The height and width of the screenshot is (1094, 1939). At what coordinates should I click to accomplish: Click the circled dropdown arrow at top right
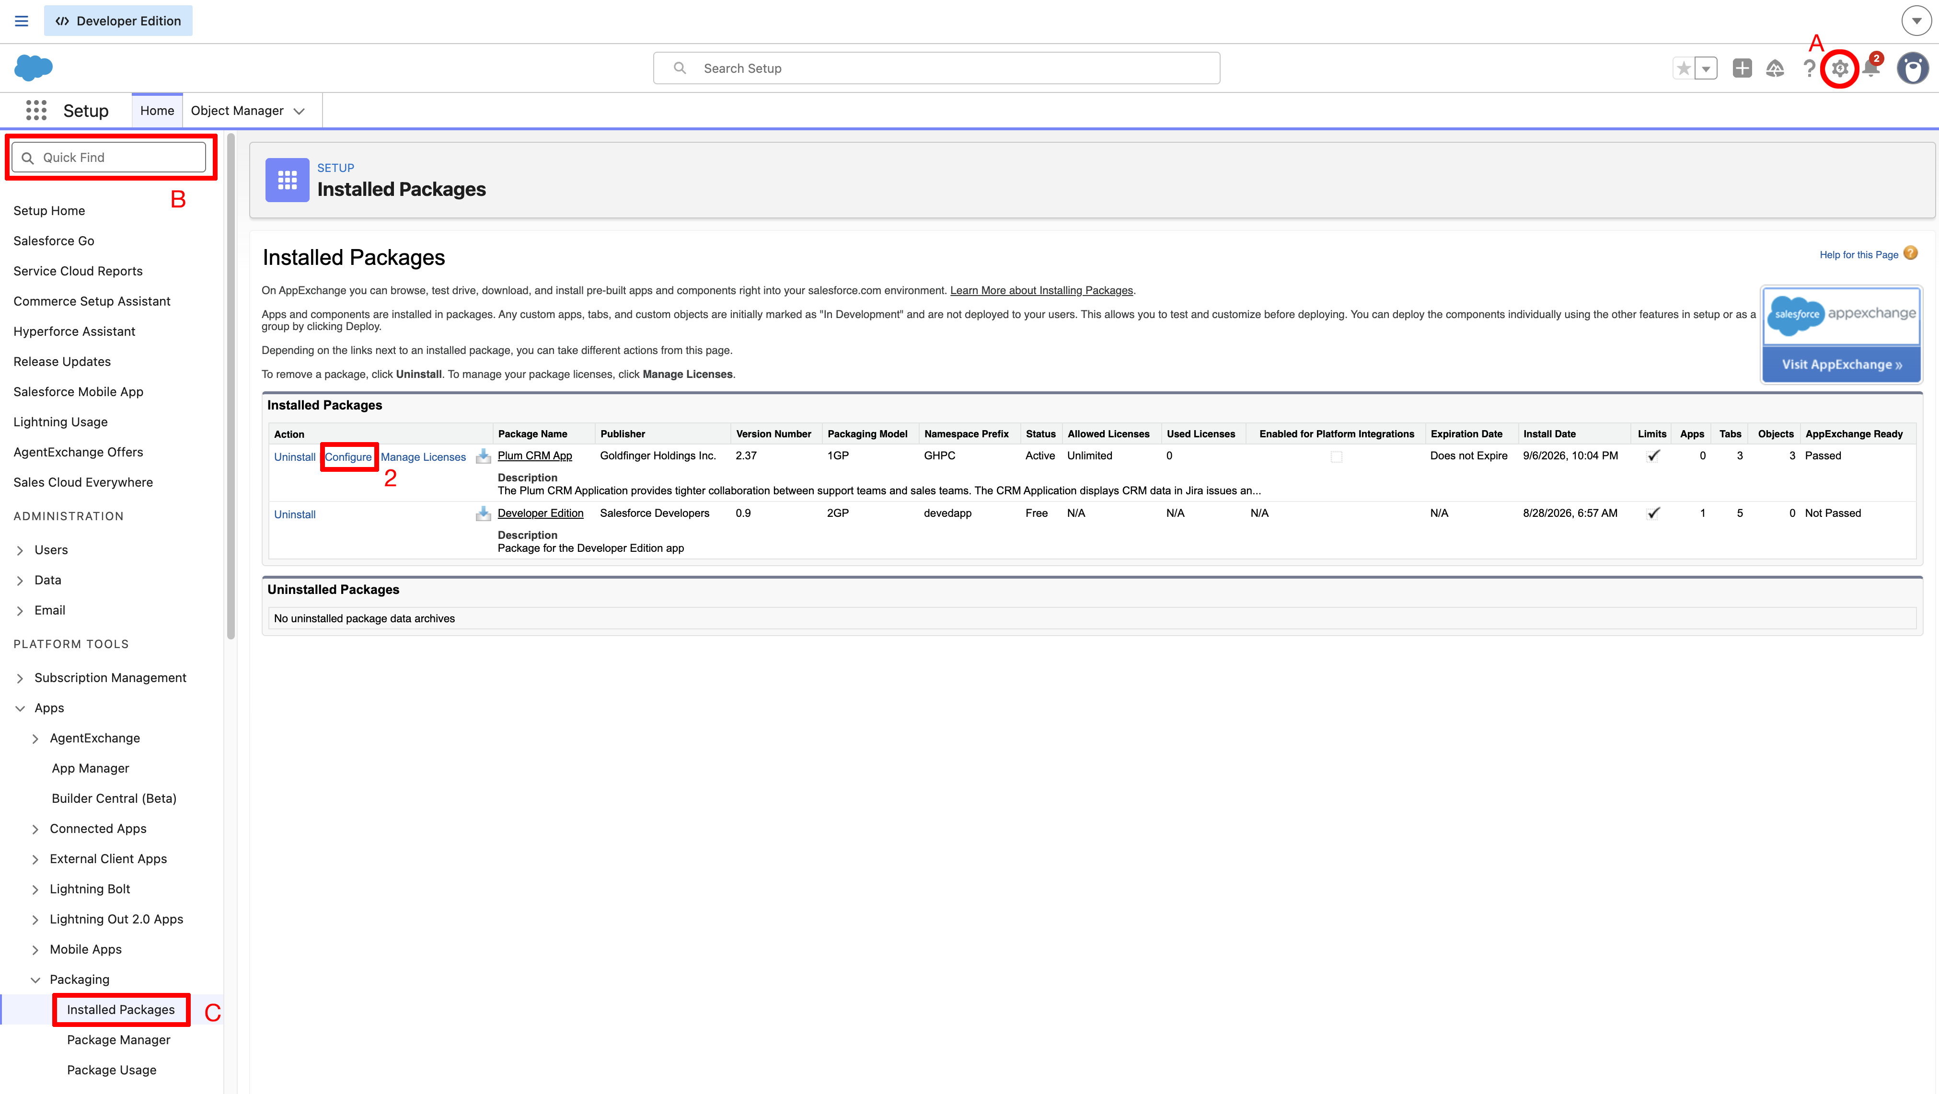pos(1916,21)
